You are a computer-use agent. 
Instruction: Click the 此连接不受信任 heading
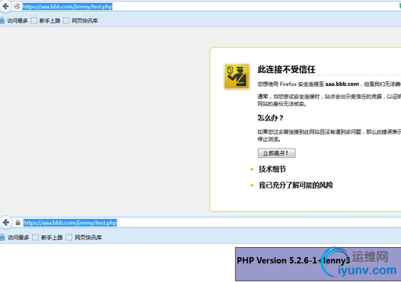[286, 70]
